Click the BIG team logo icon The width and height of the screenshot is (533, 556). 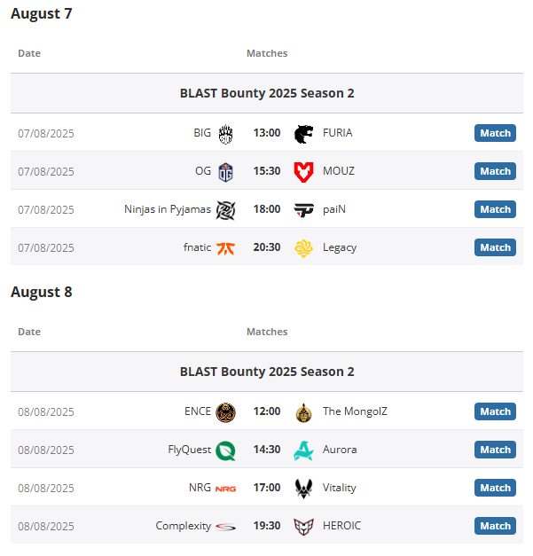click(x=225, y=133)
